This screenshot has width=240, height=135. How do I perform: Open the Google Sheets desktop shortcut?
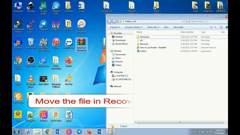[43, 8]
